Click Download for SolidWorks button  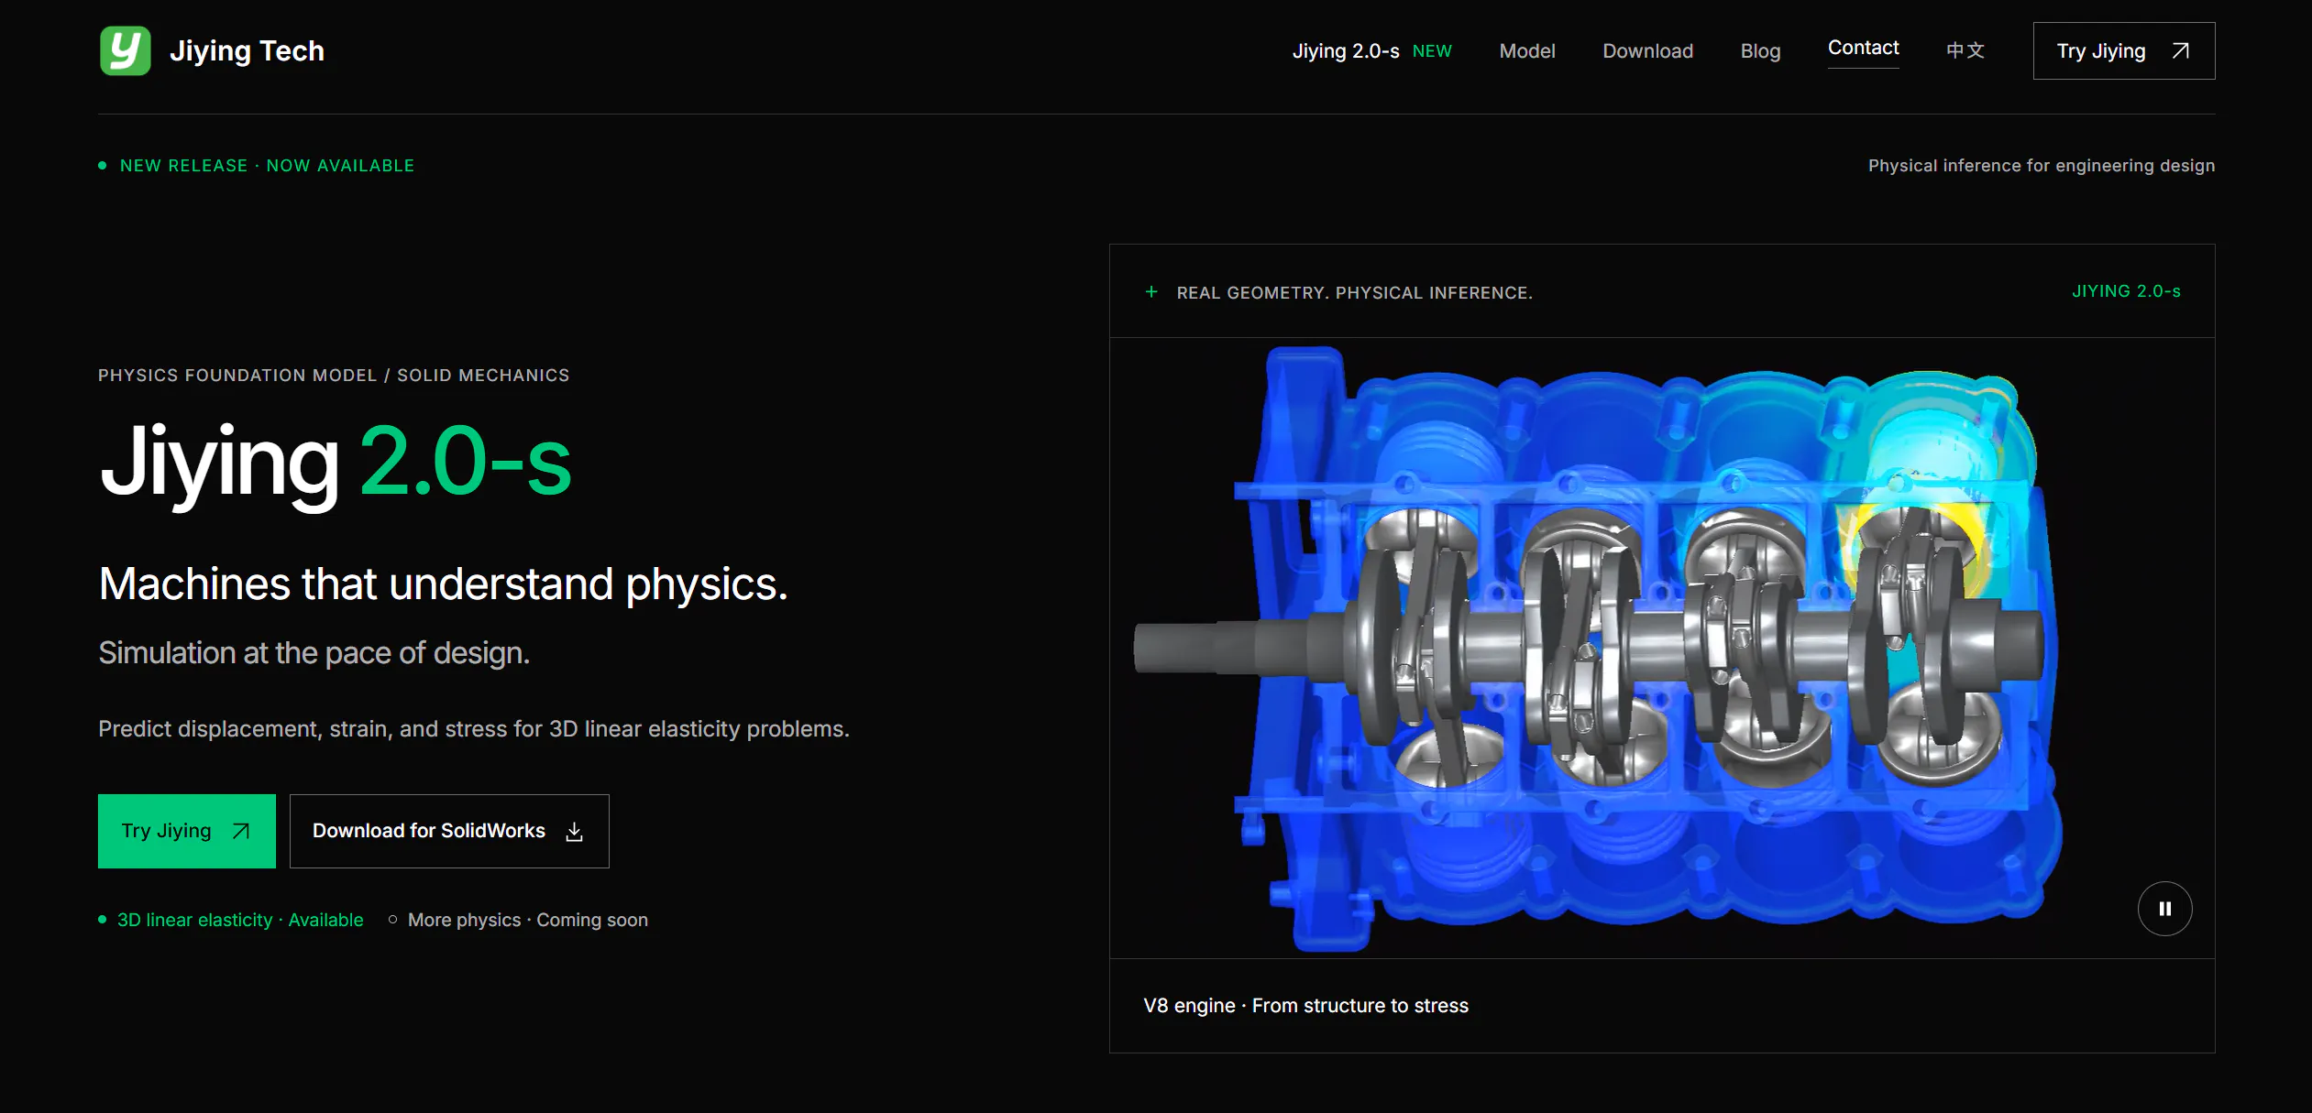click(x=449, y=831)
